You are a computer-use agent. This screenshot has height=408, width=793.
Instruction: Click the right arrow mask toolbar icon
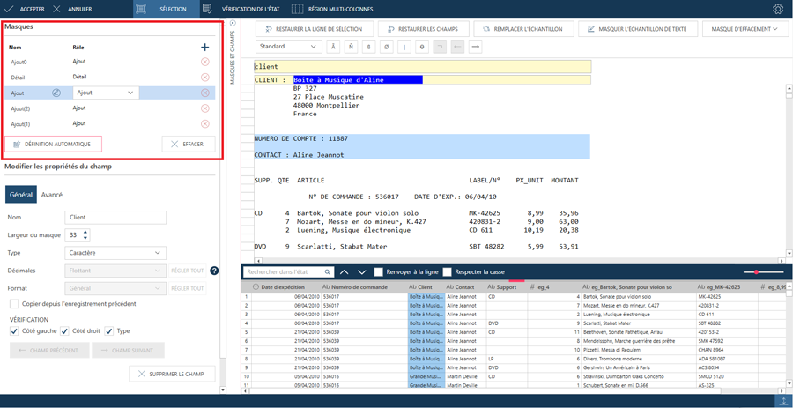[475, 47]
